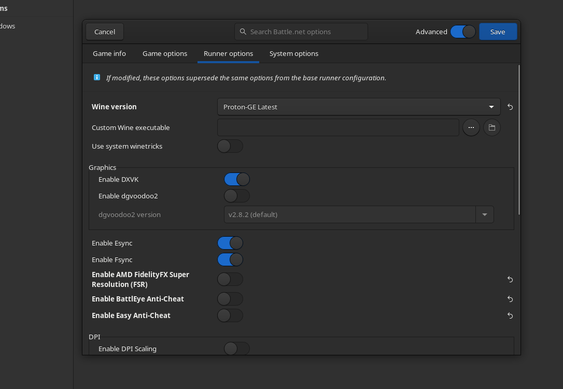Screen dimensions: 563x389
Task: Save the Battle.net configuration
Action: pyautogui.click(x=498, y=32)
